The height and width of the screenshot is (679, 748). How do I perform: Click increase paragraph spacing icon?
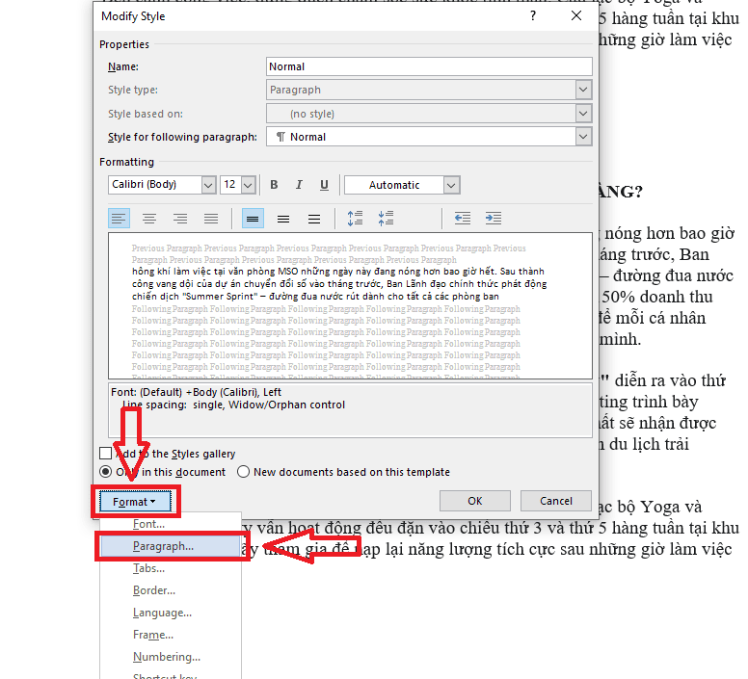pyautogui.click(x=355, y=219)
